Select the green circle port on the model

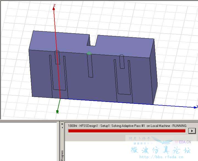click(x=89, y=53)
